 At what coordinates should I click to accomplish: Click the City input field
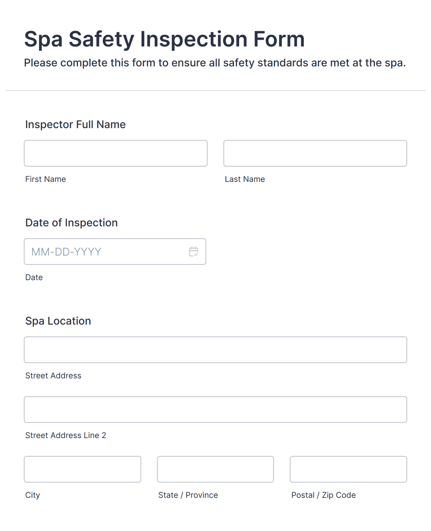tap(83, 469)
